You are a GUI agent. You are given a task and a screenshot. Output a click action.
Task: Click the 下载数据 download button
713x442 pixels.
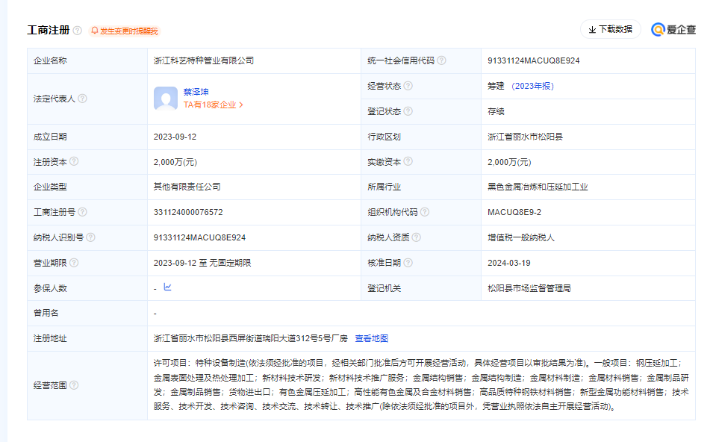[610, 29]
